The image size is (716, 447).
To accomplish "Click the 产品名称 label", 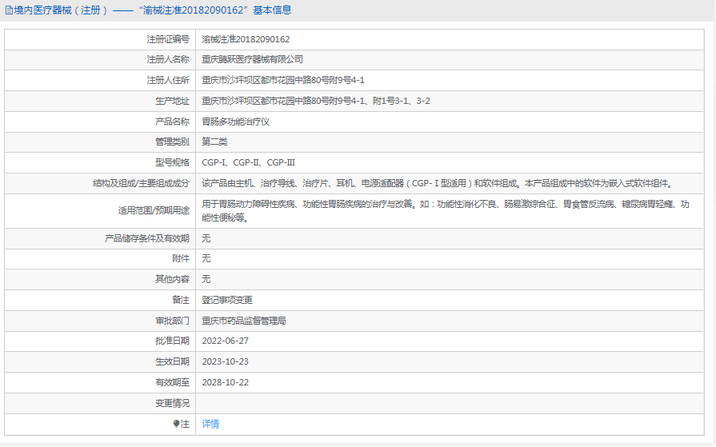I will (x=172, y=122).
